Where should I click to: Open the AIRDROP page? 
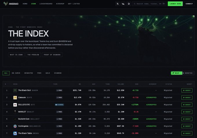(60, 4)
